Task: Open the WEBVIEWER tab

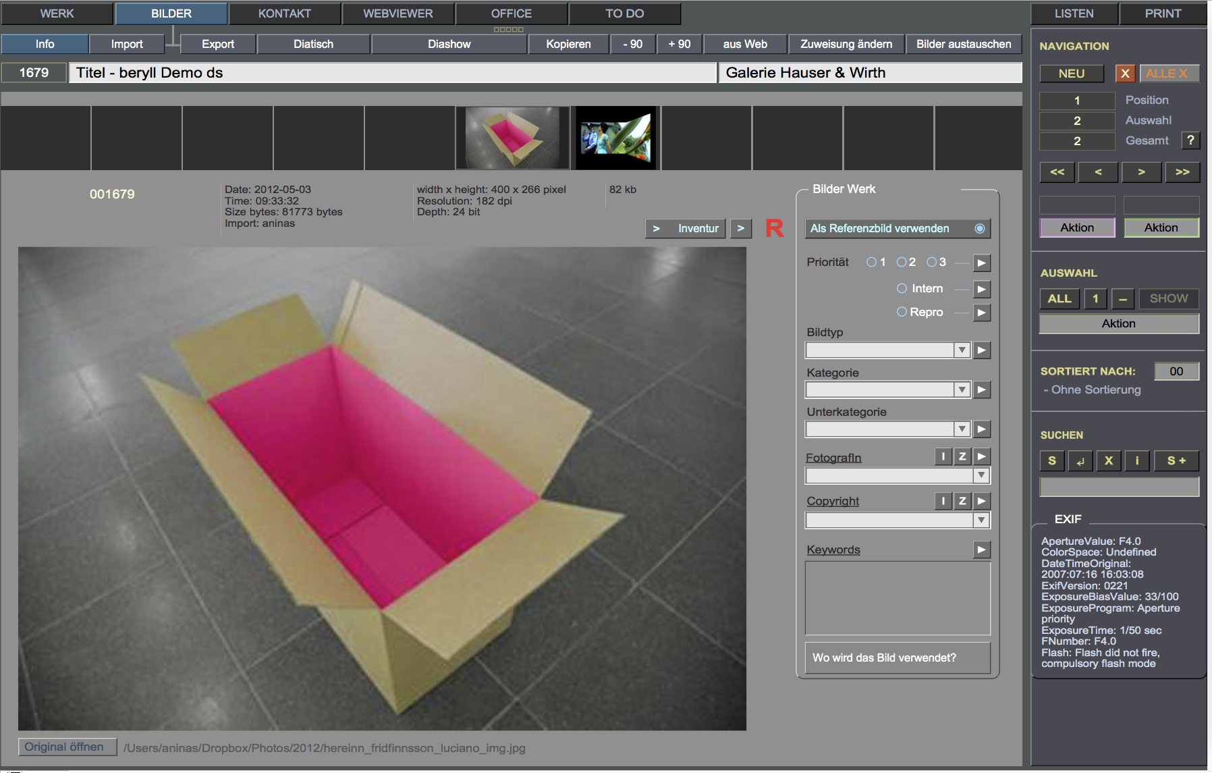Action: coord(398,14)
